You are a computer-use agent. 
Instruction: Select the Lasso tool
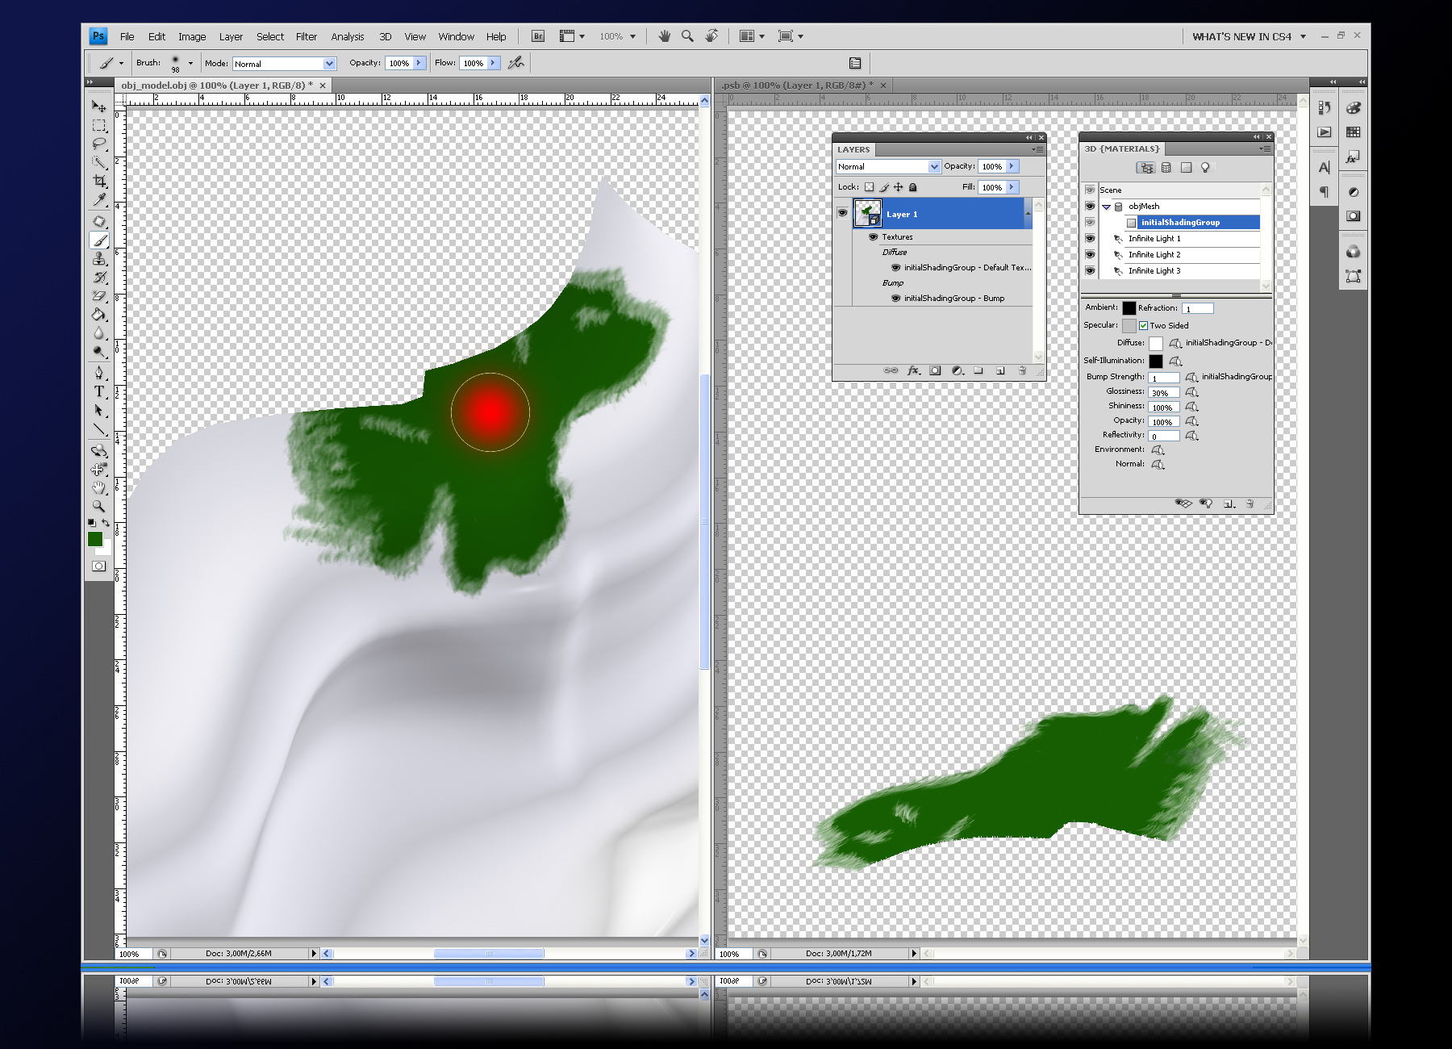98,144
